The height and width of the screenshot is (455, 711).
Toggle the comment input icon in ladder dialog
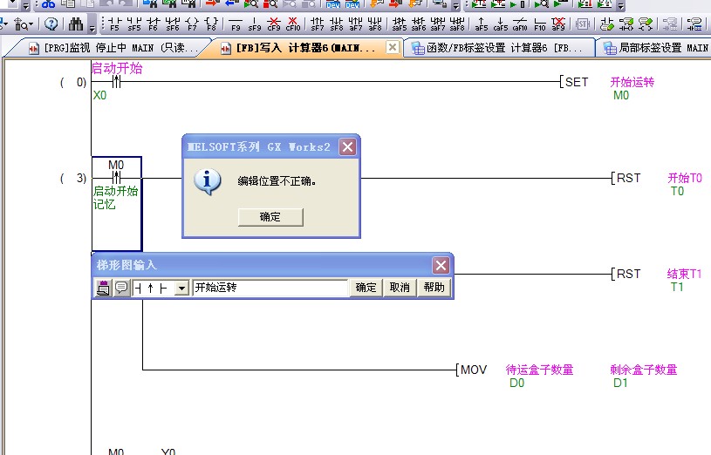pos(121,288)
